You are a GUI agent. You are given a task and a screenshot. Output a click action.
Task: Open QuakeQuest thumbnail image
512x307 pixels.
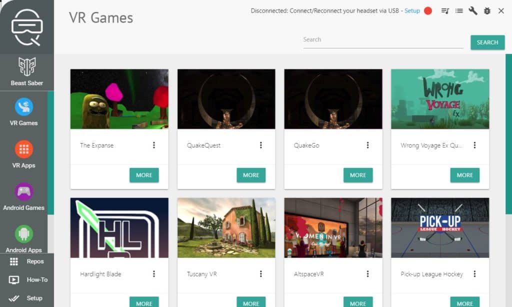tap(226, 99)
